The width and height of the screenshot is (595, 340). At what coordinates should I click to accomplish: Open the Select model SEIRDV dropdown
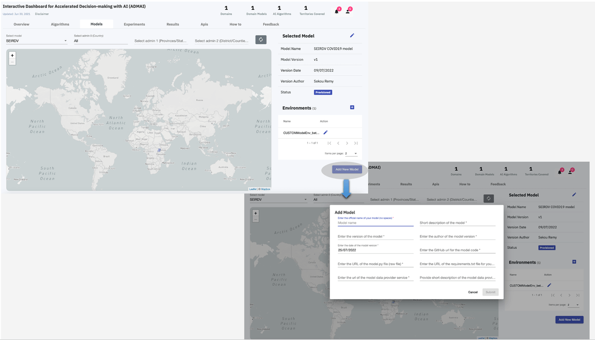pos(36,41)
